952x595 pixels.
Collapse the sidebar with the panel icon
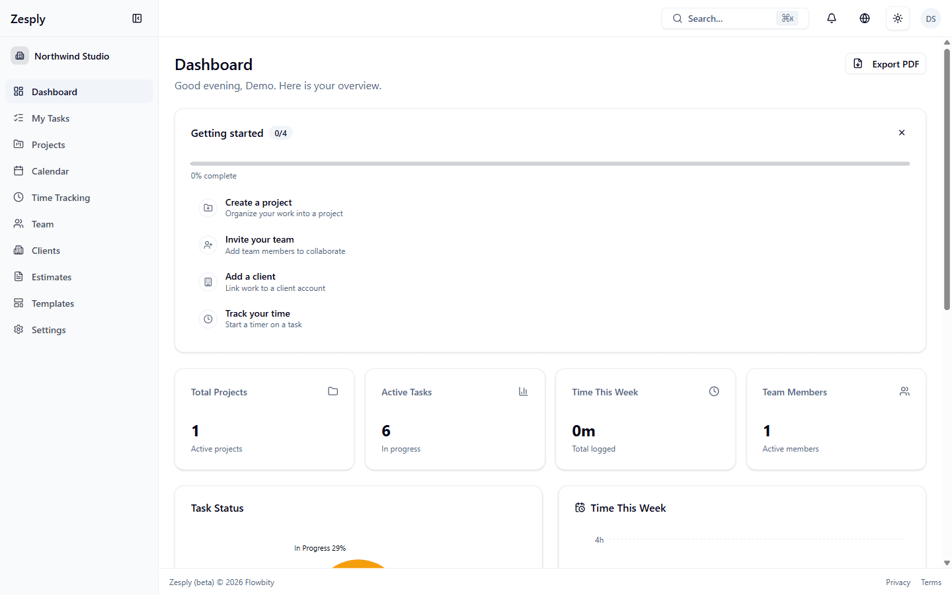tap(137, 19)
